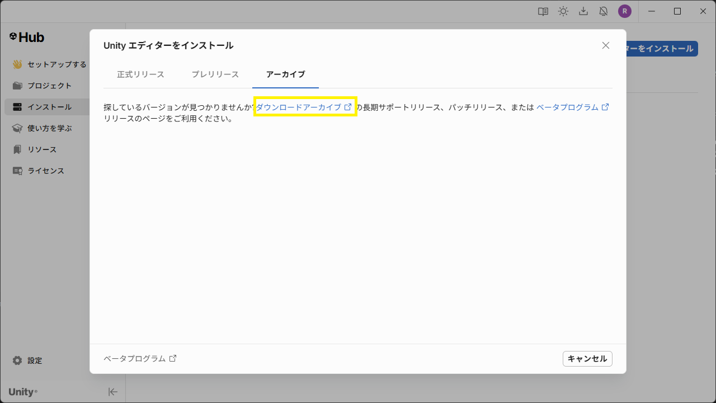The height and width of the screenshot is (403, 716).
Task: Click the setup waving hand icon
Action: pyautogui.click(x=17, y=64)
